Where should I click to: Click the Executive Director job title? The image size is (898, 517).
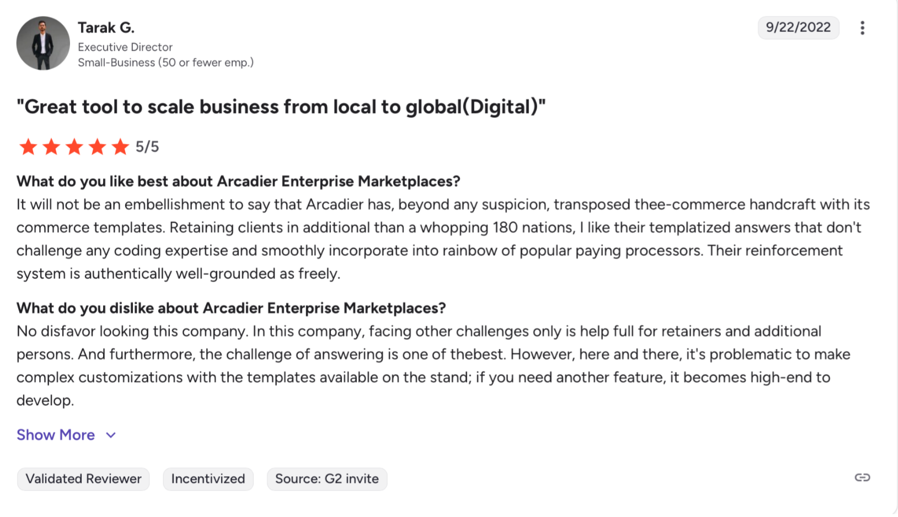[x=125, y=47]
